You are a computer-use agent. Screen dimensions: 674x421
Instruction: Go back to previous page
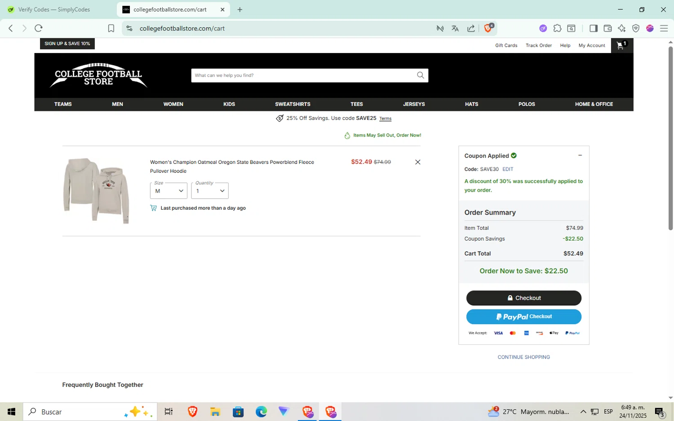(11, 28)
